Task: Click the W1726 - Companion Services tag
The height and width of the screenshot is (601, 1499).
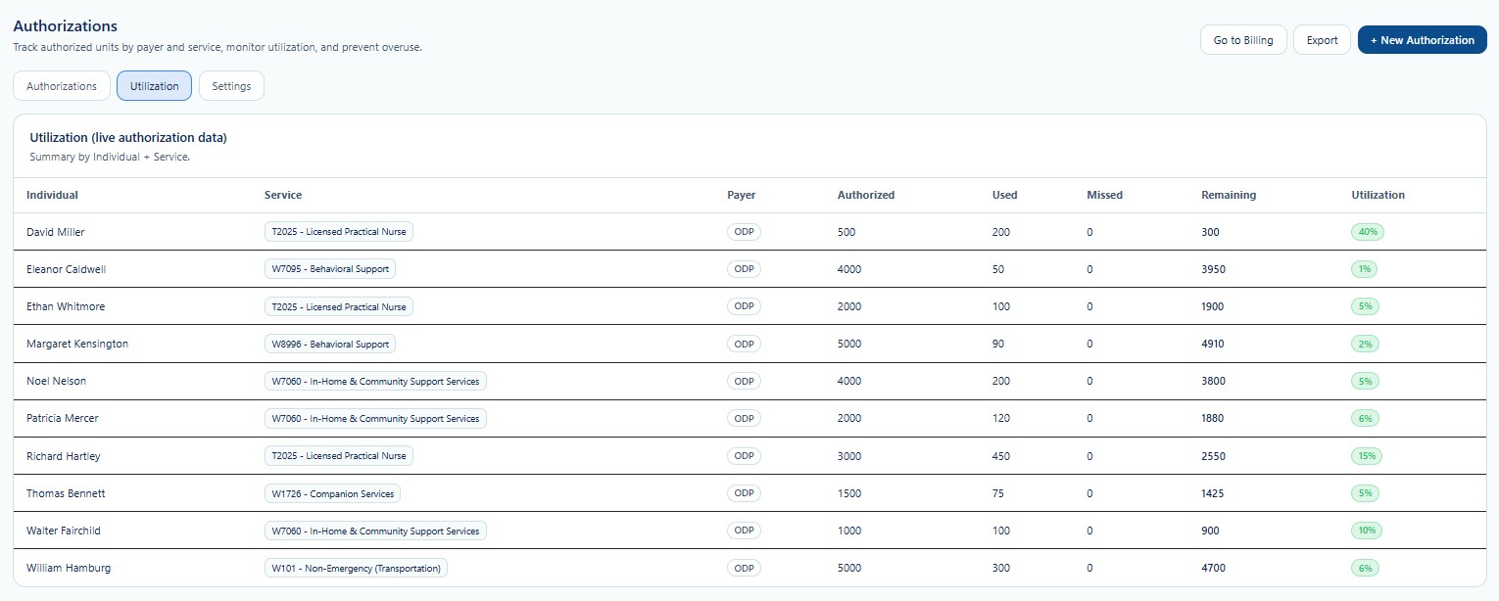Action: click(x=332, y=493)
